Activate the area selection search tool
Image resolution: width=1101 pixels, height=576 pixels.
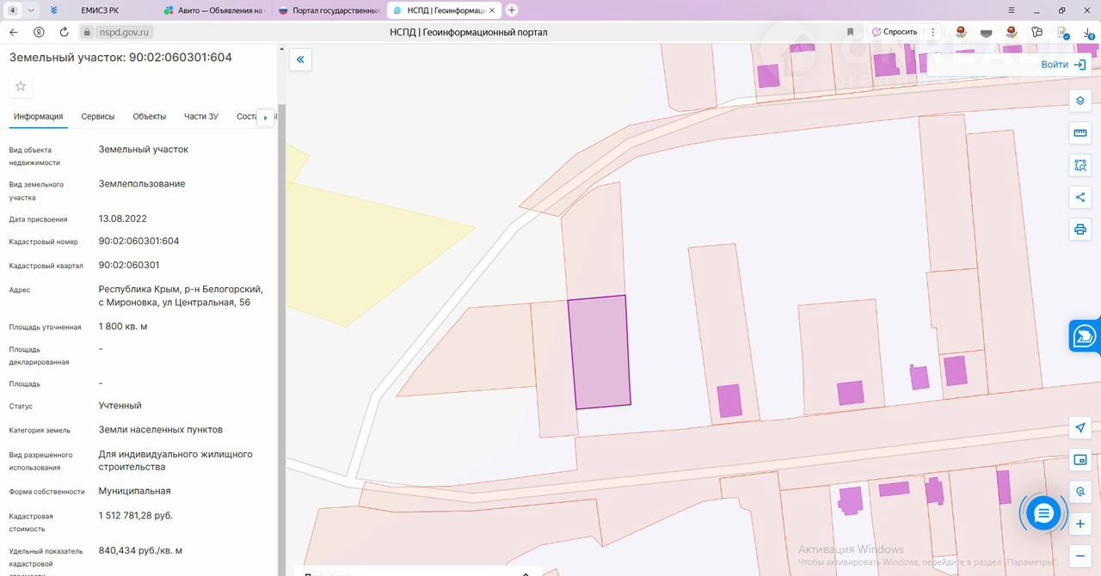pos(1080,165)
